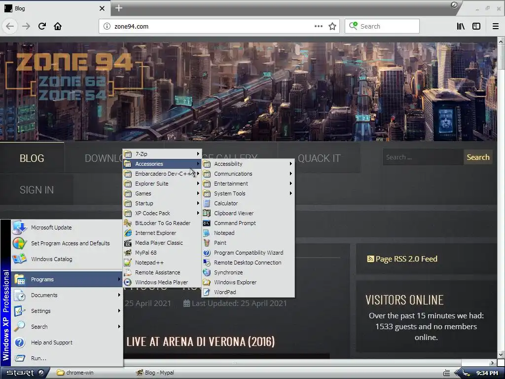This screenshot has width=505, height=379.
Task: Launch MyPal 68 browser
Action: tap(162, 253)
